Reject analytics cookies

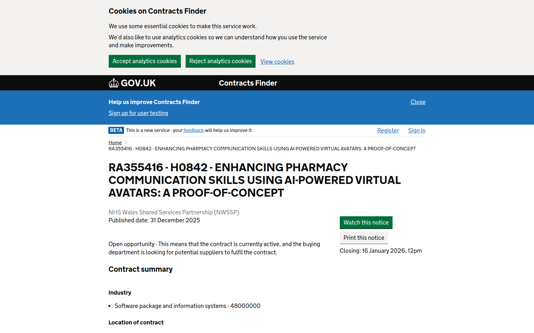[220, 61]
